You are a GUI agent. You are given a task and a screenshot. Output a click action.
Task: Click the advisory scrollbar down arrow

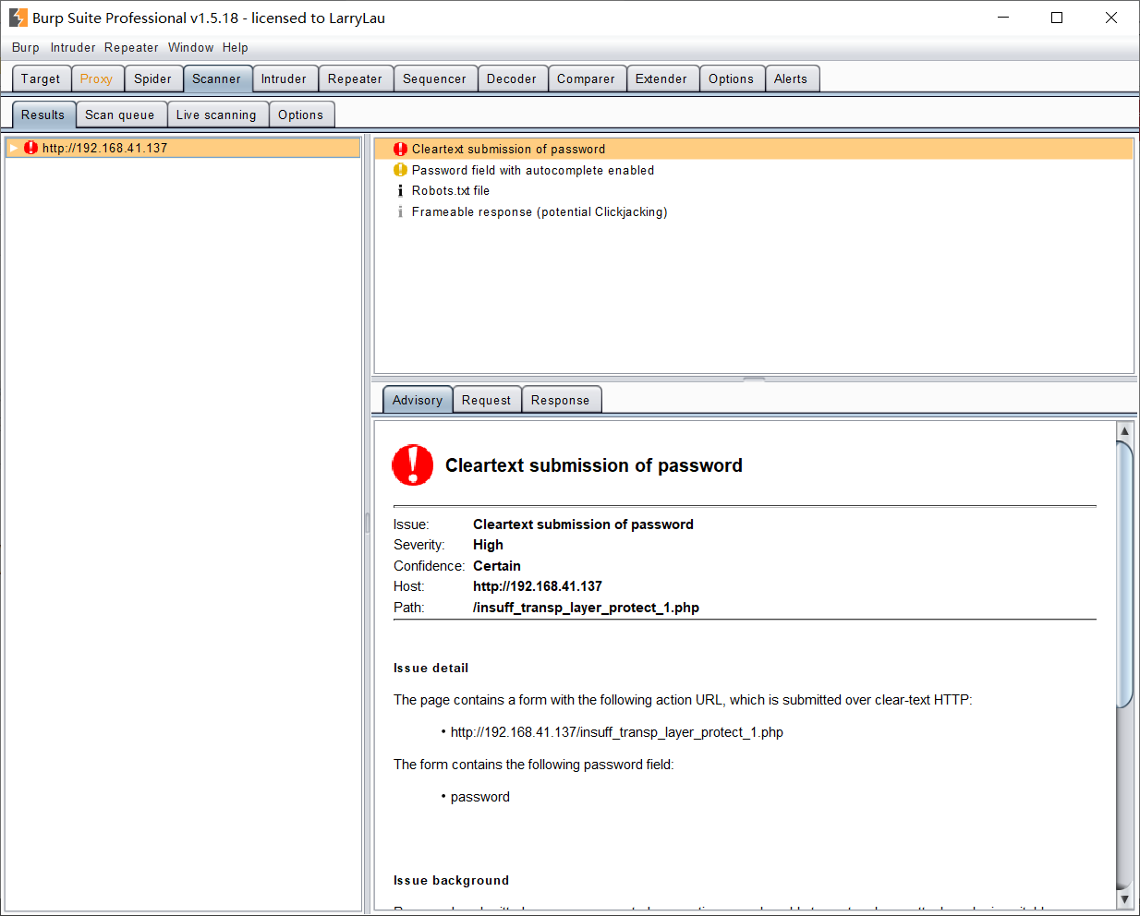coord(1124,898)
